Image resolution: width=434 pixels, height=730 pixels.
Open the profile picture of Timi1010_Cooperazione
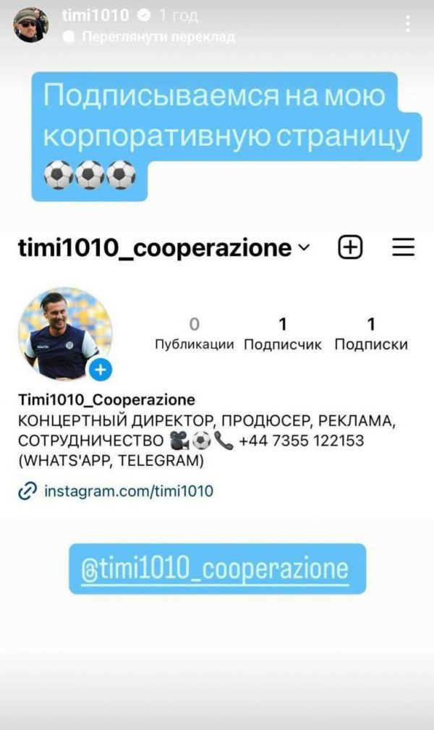pos(64,334)
